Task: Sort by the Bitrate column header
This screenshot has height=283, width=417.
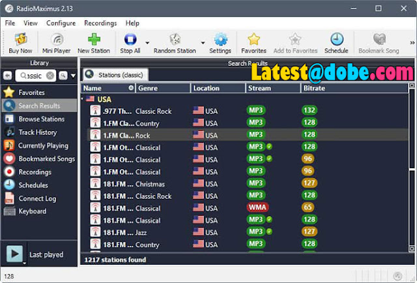Action: click(354, 88)
